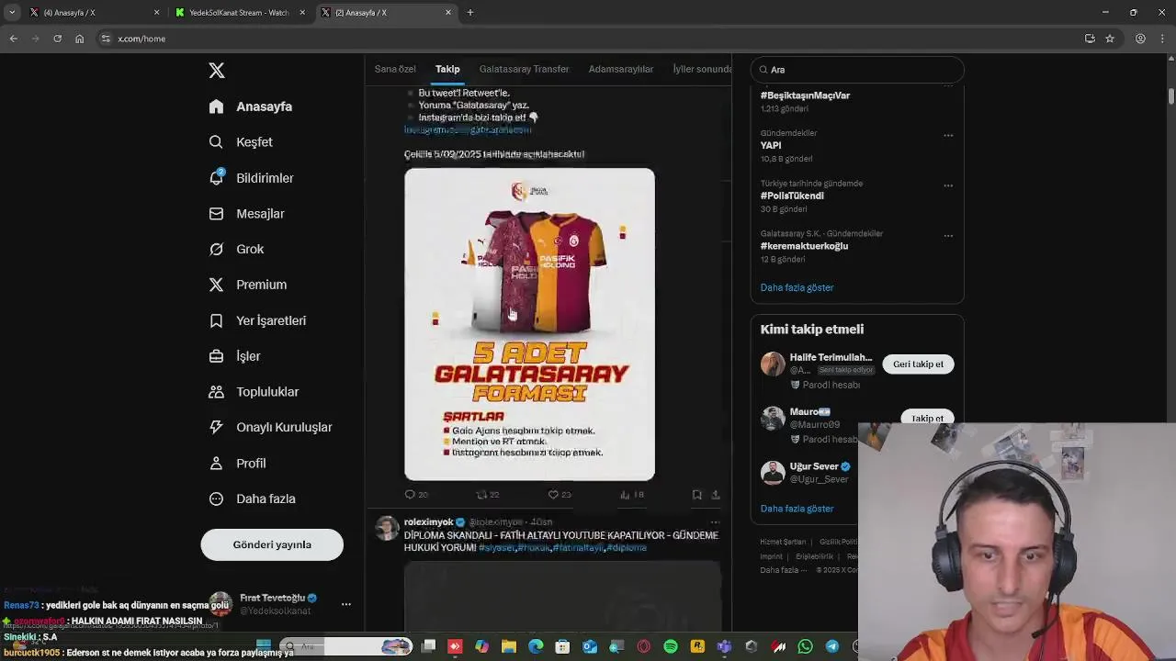The width and height of the screenshot is (1176, 661).
Task: Like the Galatasaray forma giveaway post
Action: click(x=560, y=495)
